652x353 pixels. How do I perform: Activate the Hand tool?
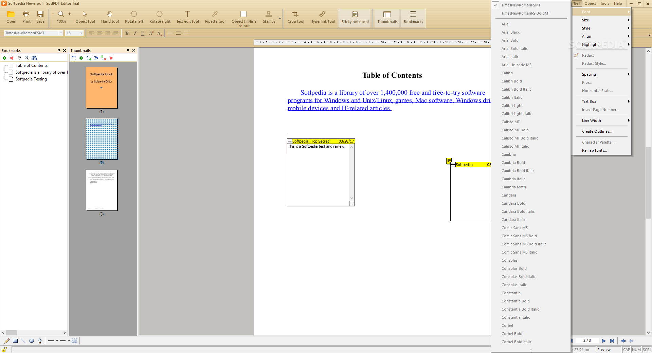click(110, 17)
